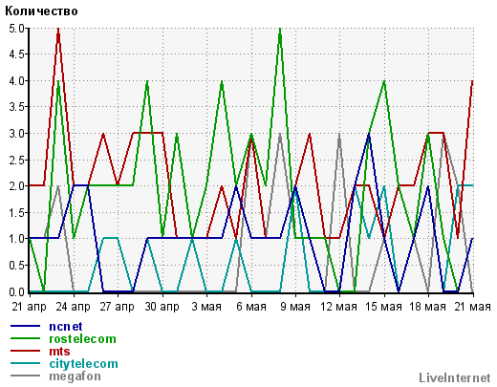Click the blue ncnet line swatch
The width and height of the screenshot is (497, 387).
26,326
